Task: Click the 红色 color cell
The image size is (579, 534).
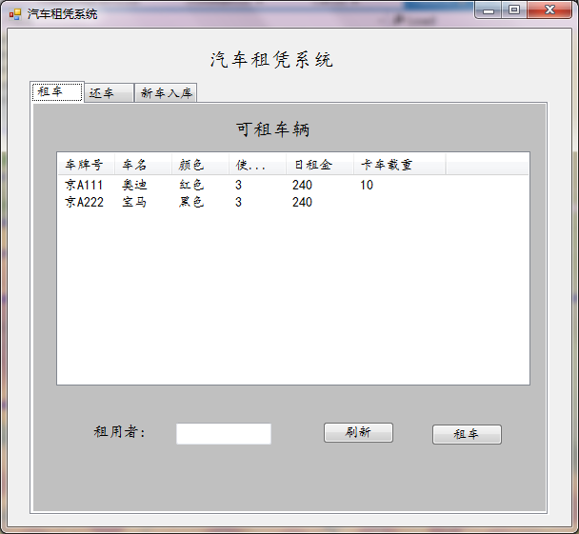Action: point(191,185)
